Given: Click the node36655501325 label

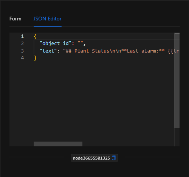Looking at the screenshot, I should click(91, 158).
